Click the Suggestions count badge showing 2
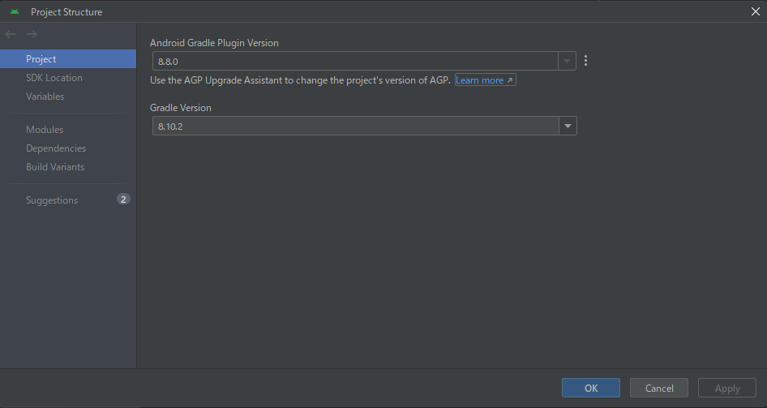This screenshot has height=408, width=767. tap(123, 199)
